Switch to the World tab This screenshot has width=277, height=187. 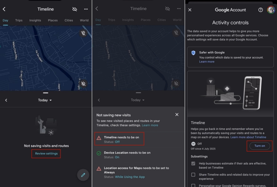pos(84,20)
